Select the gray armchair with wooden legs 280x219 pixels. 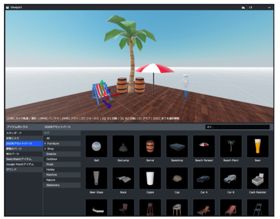click(177, 208)
